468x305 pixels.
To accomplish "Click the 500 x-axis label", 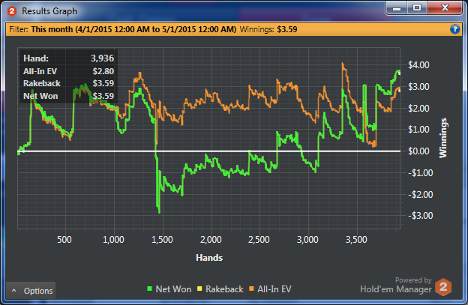I will 64,239.
